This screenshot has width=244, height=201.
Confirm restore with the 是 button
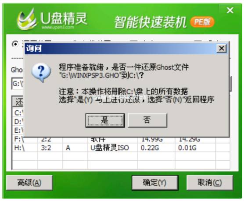(x=105, y=120)
